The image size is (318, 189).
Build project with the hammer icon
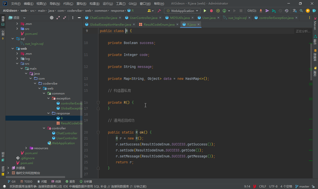coord(159,11)
